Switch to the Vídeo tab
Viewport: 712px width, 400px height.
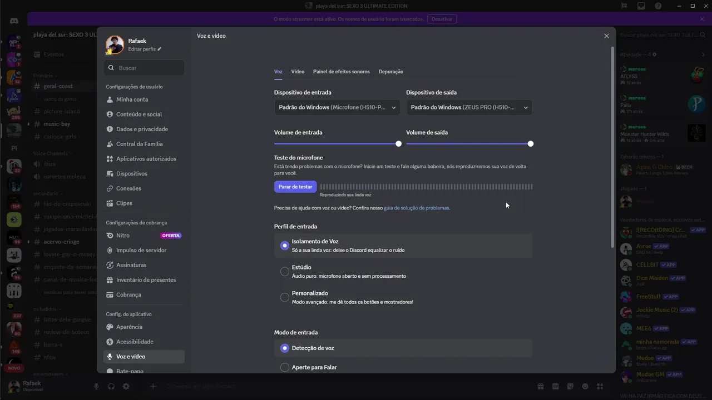point(298,72)
